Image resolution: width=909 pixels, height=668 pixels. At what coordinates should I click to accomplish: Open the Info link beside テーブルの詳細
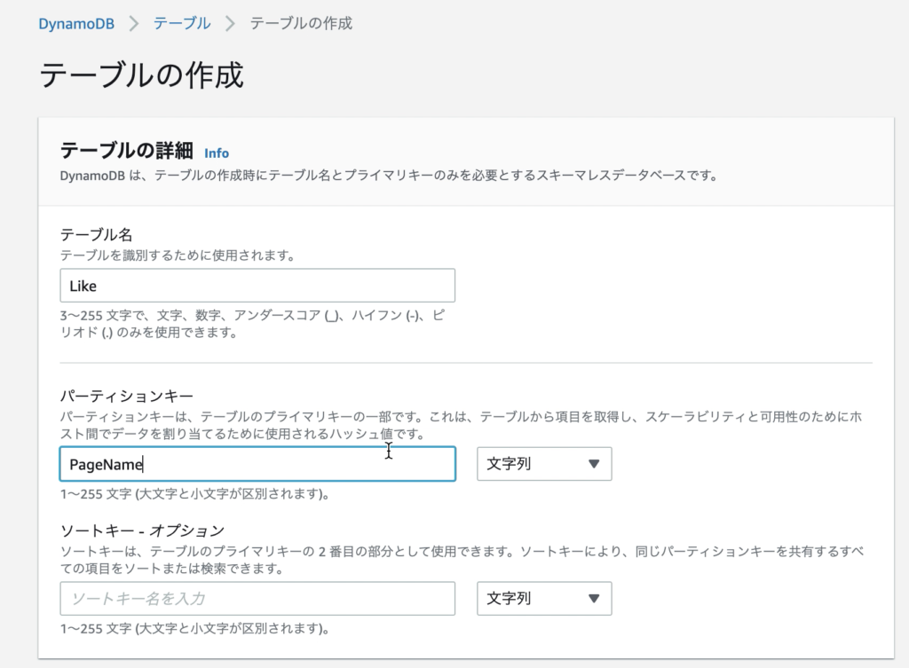pyautogui.click(x=217, y=153)
